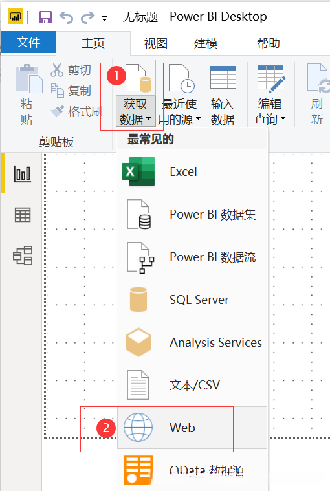The height and width of the screenshot is (491, 330).
Task: Choose Web data source
Action: (x=192, y=428)
